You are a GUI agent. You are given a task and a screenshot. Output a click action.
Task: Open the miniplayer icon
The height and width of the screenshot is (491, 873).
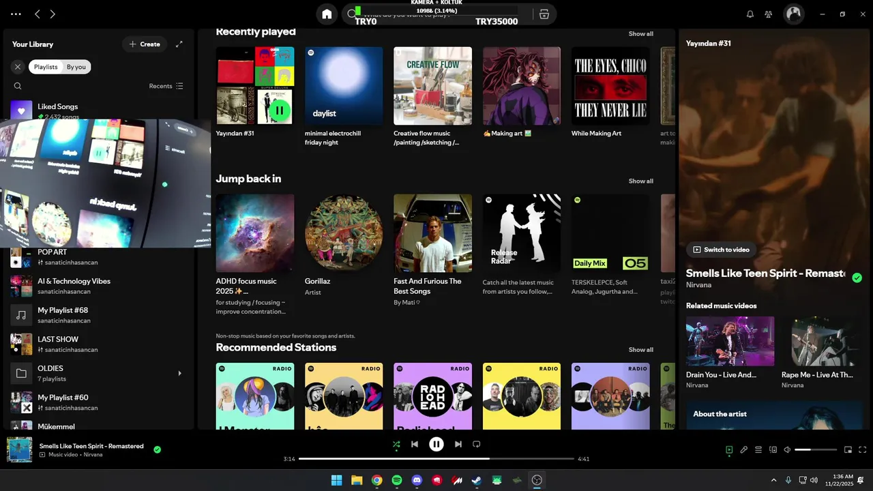point(848,449)
